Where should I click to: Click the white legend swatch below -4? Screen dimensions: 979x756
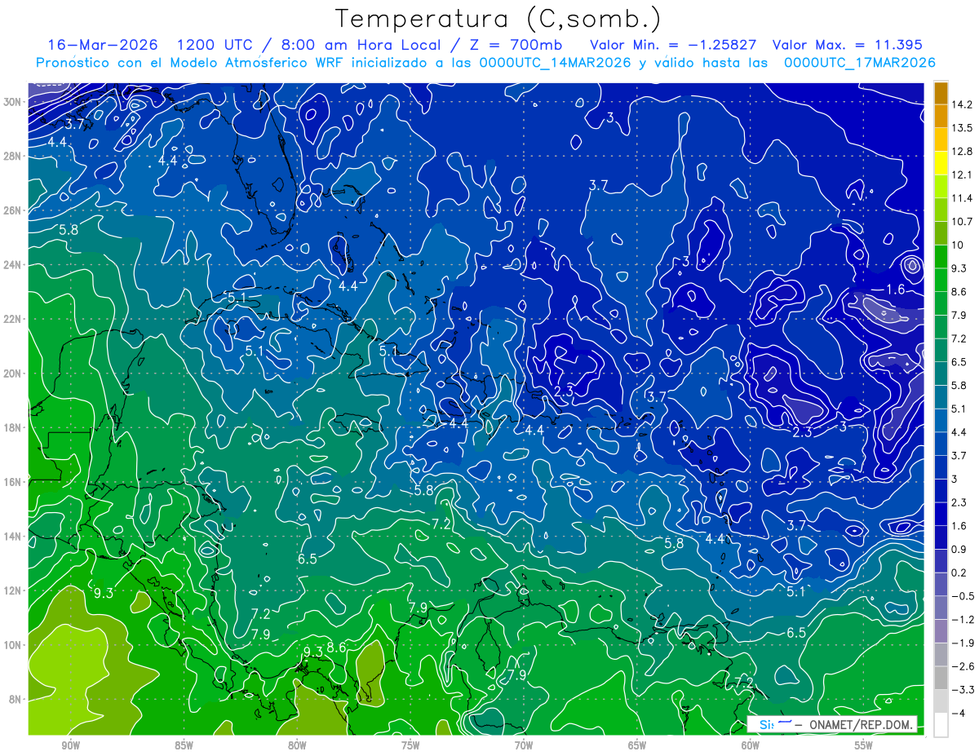(x=941, y=724)
